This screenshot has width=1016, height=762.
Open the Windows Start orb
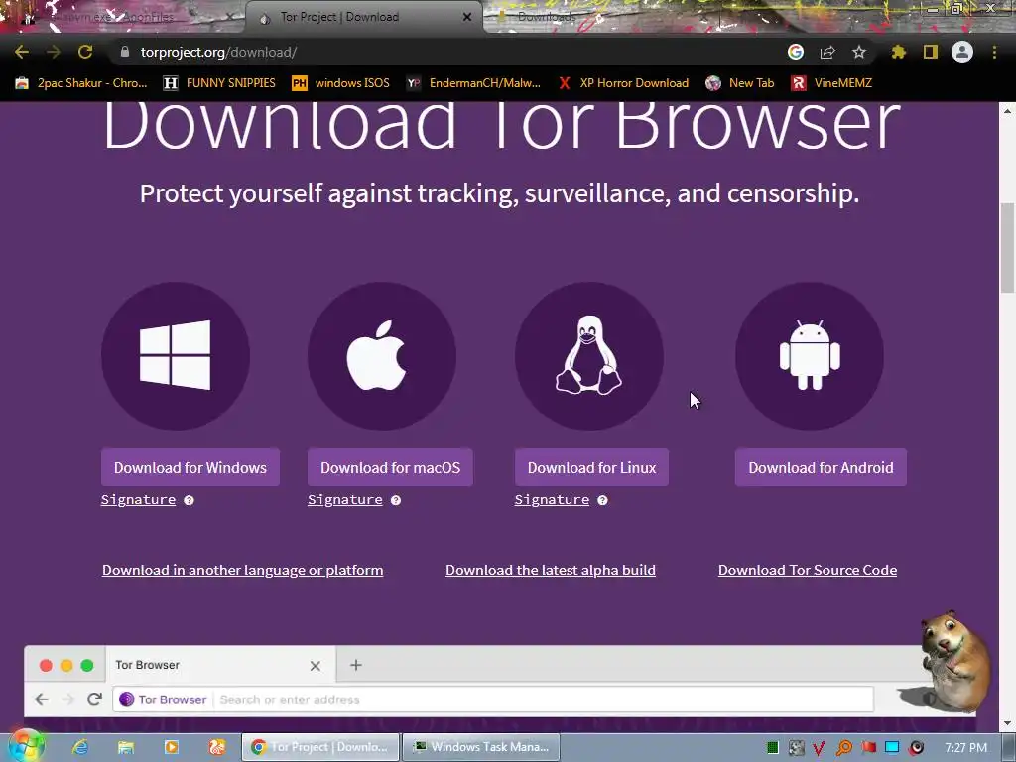coord(25,747)
